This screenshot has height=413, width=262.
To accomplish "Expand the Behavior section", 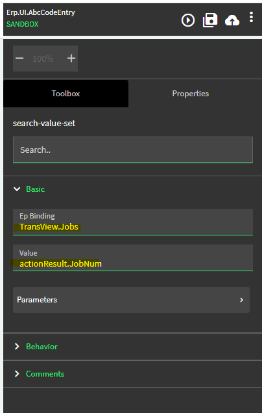I will pyautogui.click(x=36, y=347).
